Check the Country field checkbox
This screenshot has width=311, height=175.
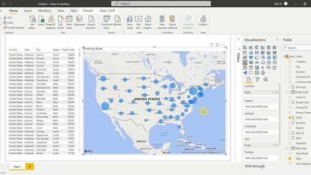tap(290, 71)
